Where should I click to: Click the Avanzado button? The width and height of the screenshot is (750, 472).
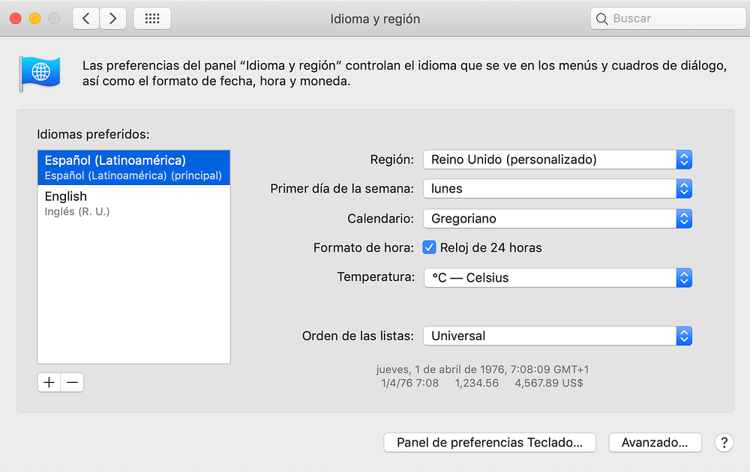pyautogui.click(x=655, y=442)
